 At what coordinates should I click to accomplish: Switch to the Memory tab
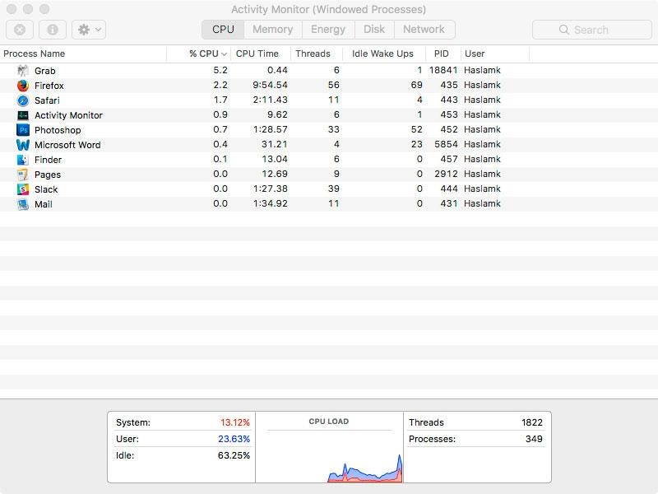pyautogui.click(x=272, y=29)
